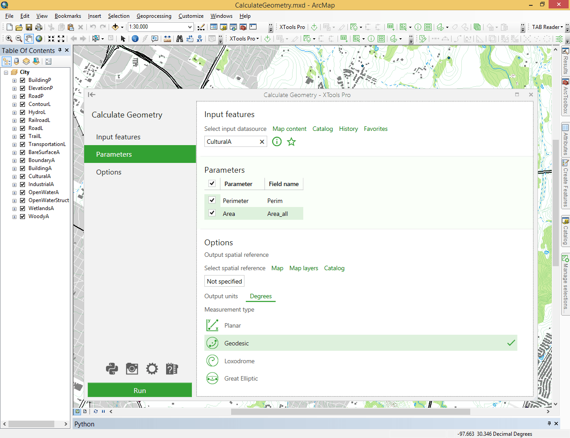This screenshot has width=570, height=438.
Task: Hide the RoadP layer
Action: 22,96
